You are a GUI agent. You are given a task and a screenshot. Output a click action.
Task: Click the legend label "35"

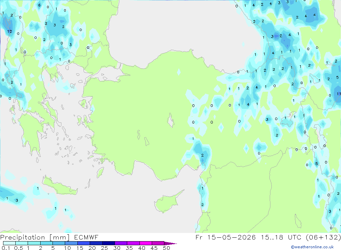coord(129,248)
